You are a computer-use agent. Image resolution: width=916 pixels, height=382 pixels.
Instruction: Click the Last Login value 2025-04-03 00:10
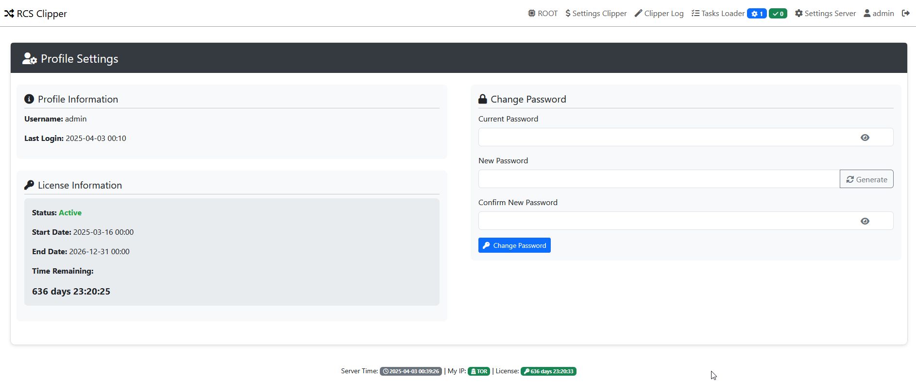[x=96, y=138]
